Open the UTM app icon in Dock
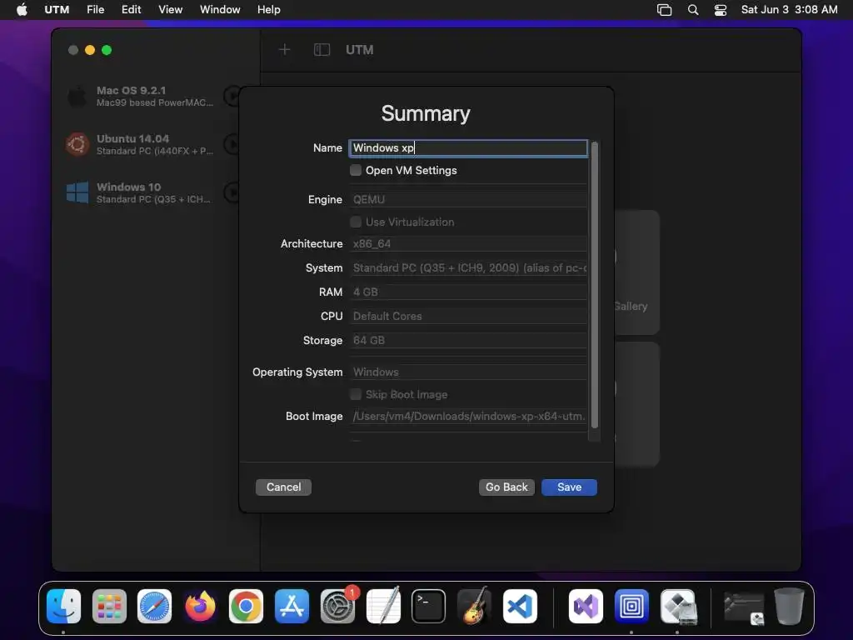This screenshot has width=853, height=640. point(631,606)
